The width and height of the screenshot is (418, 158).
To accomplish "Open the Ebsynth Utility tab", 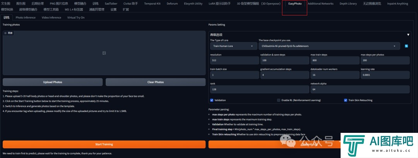I will pos(193,4).
